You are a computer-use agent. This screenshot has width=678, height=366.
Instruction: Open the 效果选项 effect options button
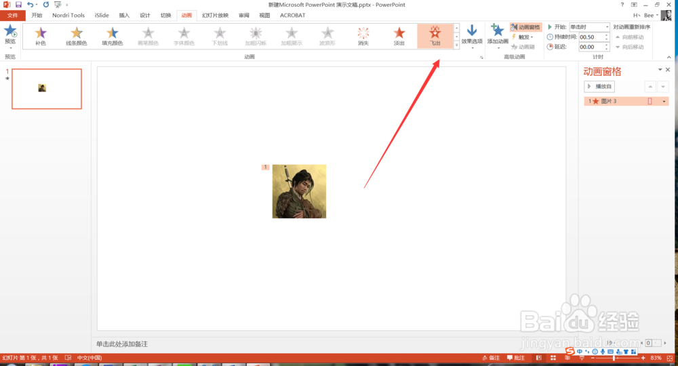[472, 36]
